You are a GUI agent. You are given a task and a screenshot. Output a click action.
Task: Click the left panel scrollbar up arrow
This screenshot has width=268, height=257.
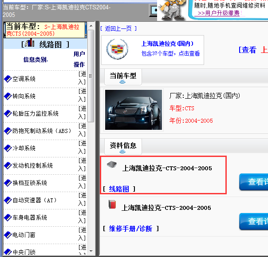[x=91, y=26]
